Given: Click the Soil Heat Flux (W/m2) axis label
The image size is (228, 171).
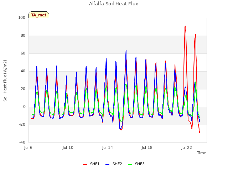Looking at the screenshot, I should (5, 81).
